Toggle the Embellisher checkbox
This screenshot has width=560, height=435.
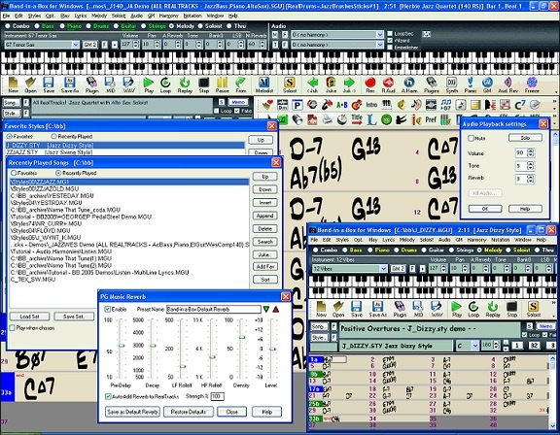(390, 48)
